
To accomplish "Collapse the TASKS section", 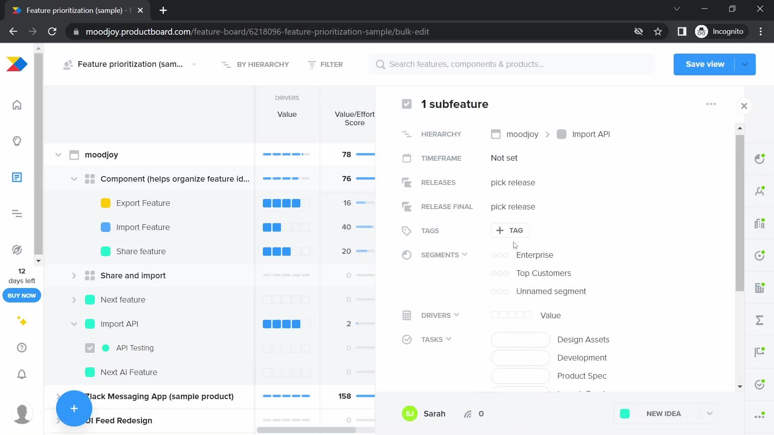I will point(449,339).
